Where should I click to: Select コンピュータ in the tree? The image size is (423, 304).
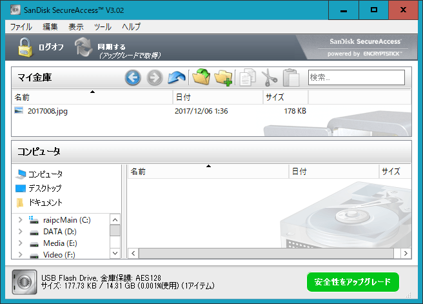(46, 174)
